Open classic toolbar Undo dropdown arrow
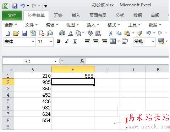The image size is (170, 132). 154,33
